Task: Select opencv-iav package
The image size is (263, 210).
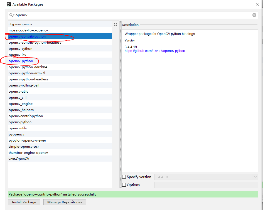Action: click(60, 55)
